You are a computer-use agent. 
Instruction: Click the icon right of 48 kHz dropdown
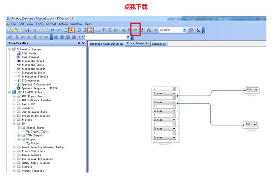191,30
